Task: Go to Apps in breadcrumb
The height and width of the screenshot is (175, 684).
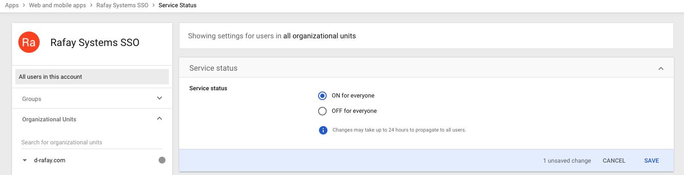Action: pos(12,5)
